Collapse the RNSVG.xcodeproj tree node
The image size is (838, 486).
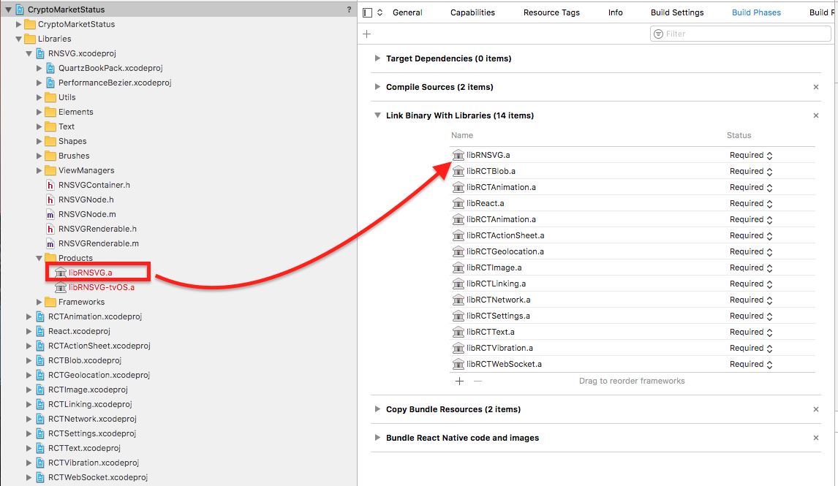point(29,53)
